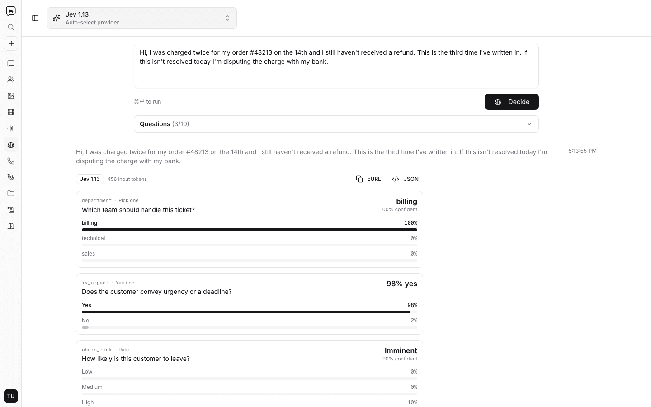Image resolution: width=651 pixels, height=407 pixels.
Task: Open the search icon in sidebar
Action: tap(11, 27)
